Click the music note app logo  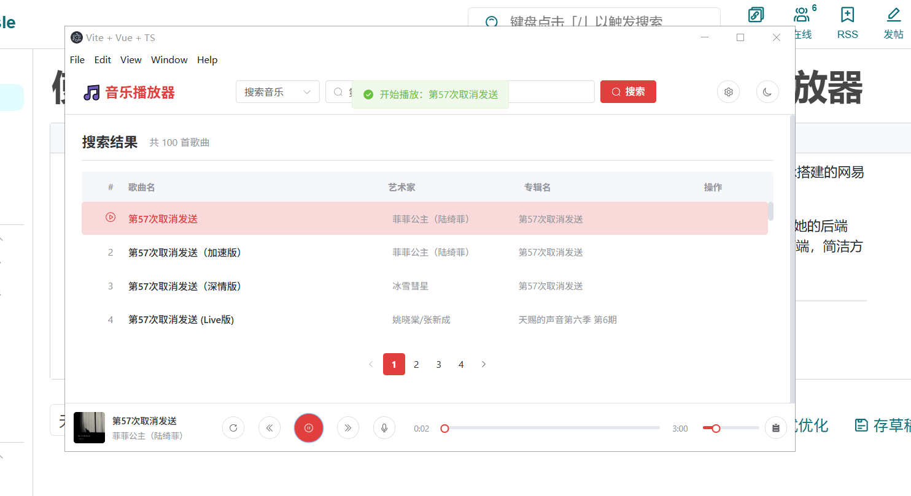click(91, 93)
